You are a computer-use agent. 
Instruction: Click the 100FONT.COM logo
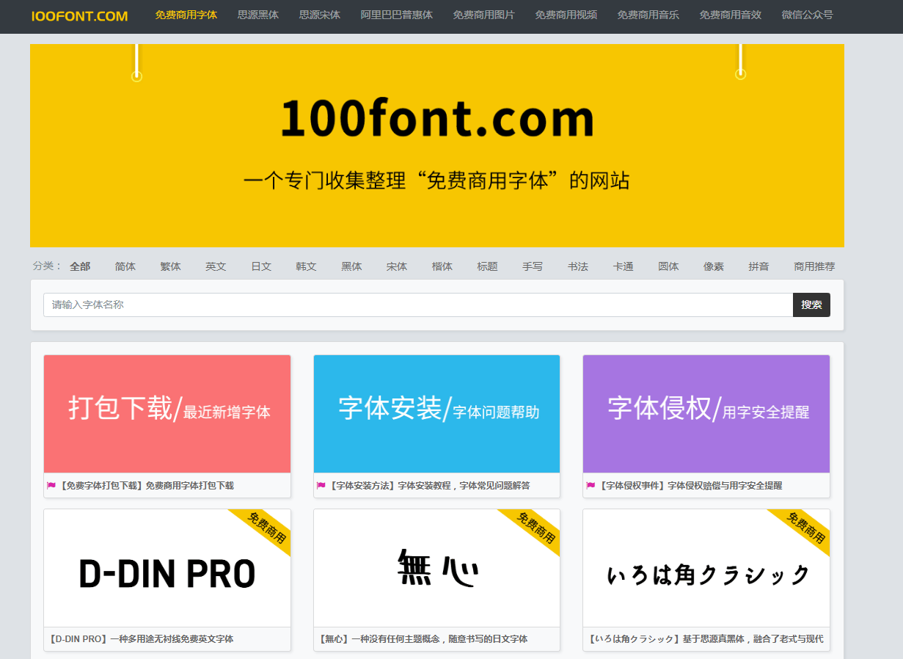pyautogui.click(x=78, y=15)
